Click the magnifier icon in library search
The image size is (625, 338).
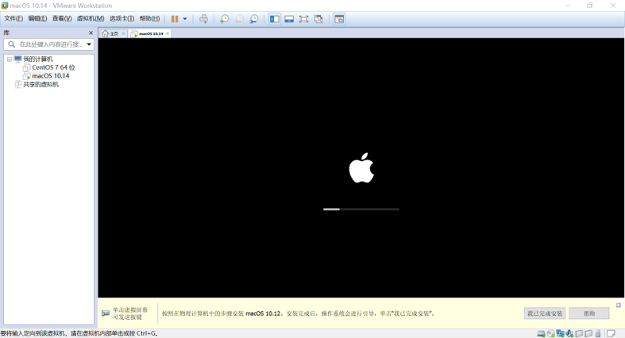tap(12, 44)
